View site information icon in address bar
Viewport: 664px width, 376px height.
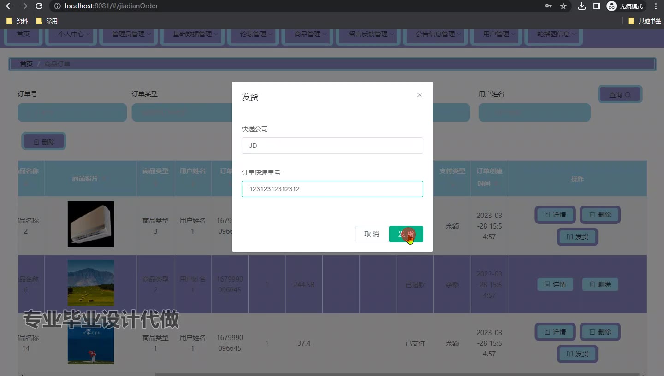point(57,6)
